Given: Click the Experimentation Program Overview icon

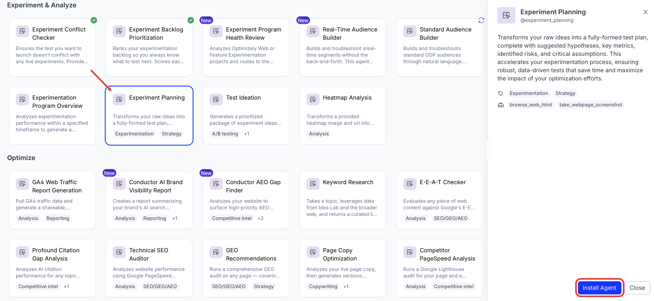Looking at the screenshot, I should point(22,99).
